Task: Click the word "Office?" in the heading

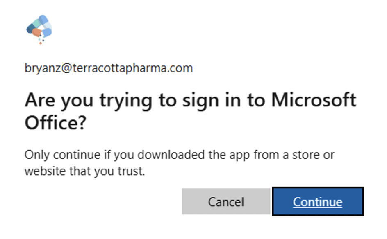Action: (55, 122)
